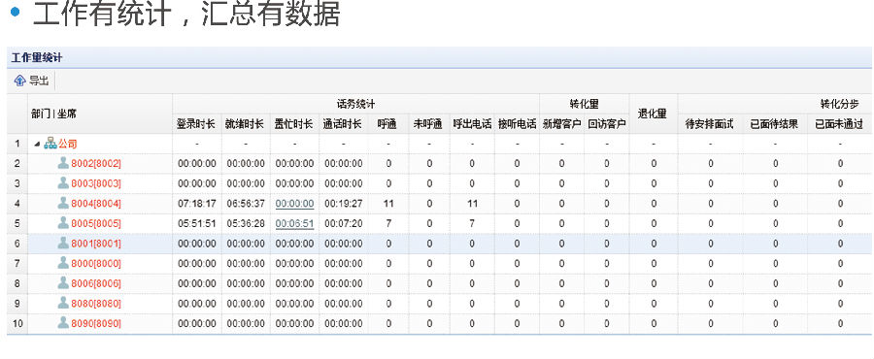The height and width of the screenshot is (359, 874).
Task: Select the 公司 department row
Action: (440, 144)
